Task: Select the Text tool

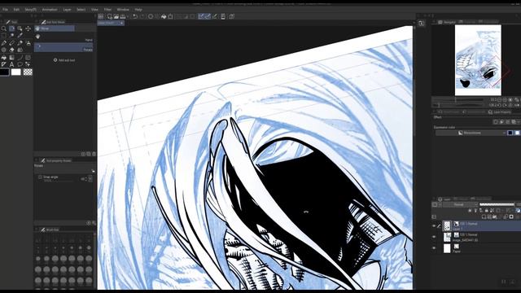Action: click(x=11, y=64)
